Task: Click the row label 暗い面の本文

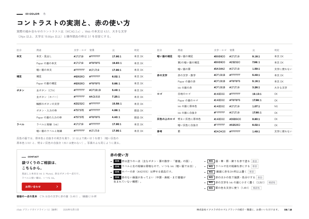Action: (x=44, y=70)
